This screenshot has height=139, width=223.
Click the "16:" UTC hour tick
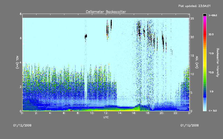[134, 113]
